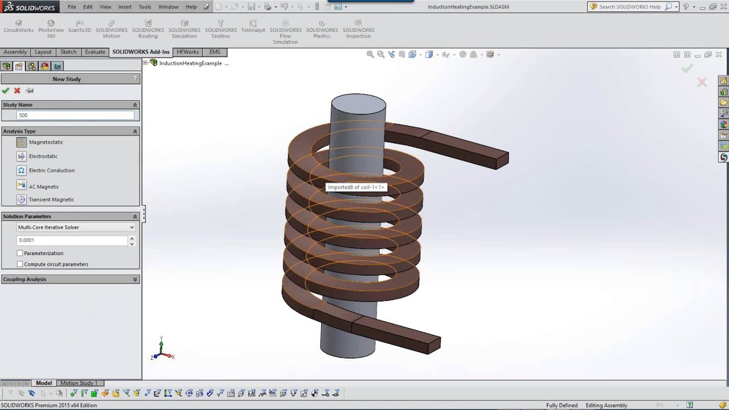Open Design Library in task pane

click(x=724, y=92)
